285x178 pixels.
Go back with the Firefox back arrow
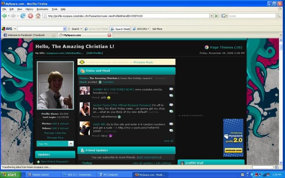point(4,16)
